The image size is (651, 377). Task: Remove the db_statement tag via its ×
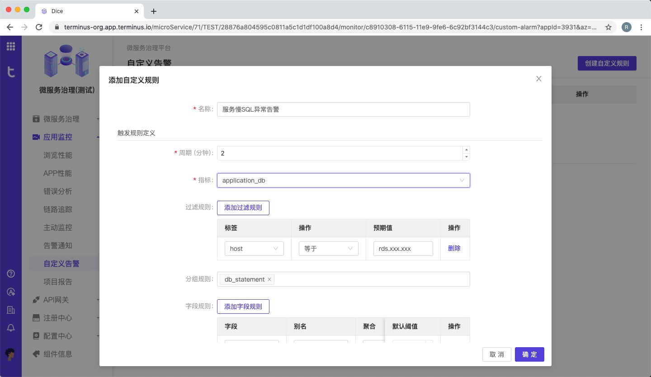click(269, 279)
